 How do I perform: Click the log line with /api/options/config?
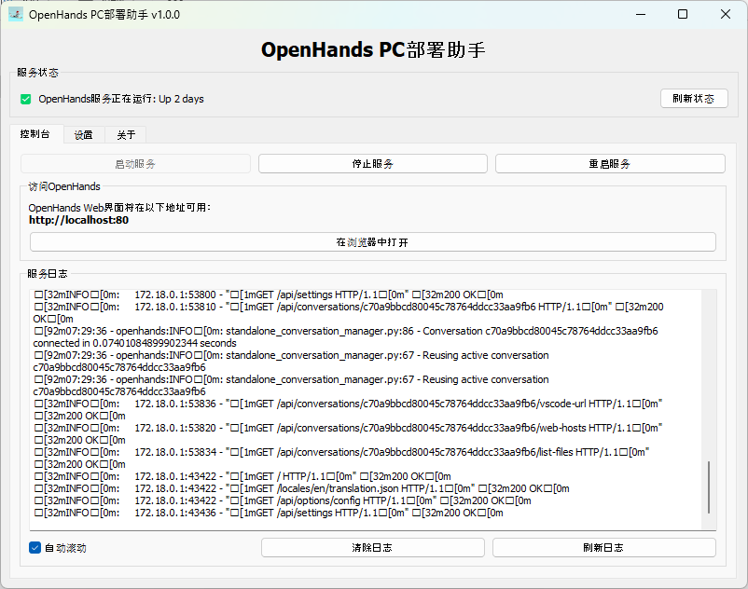283,500
